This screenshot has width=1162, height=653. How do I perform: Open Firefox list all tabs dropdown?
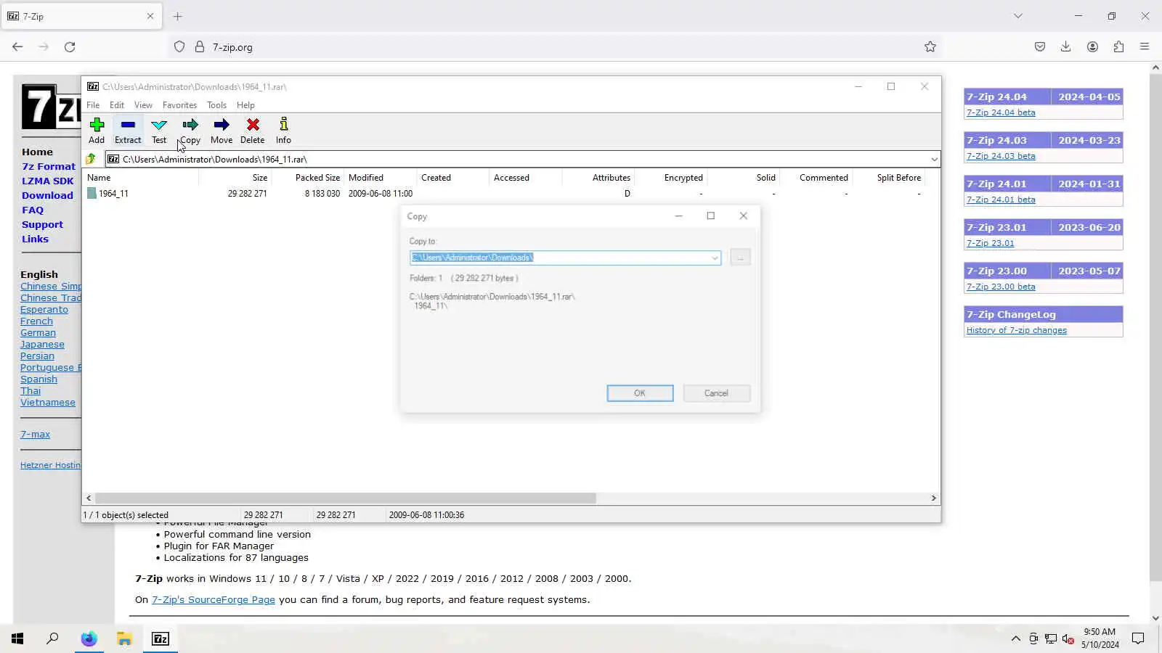[1018, 16]
